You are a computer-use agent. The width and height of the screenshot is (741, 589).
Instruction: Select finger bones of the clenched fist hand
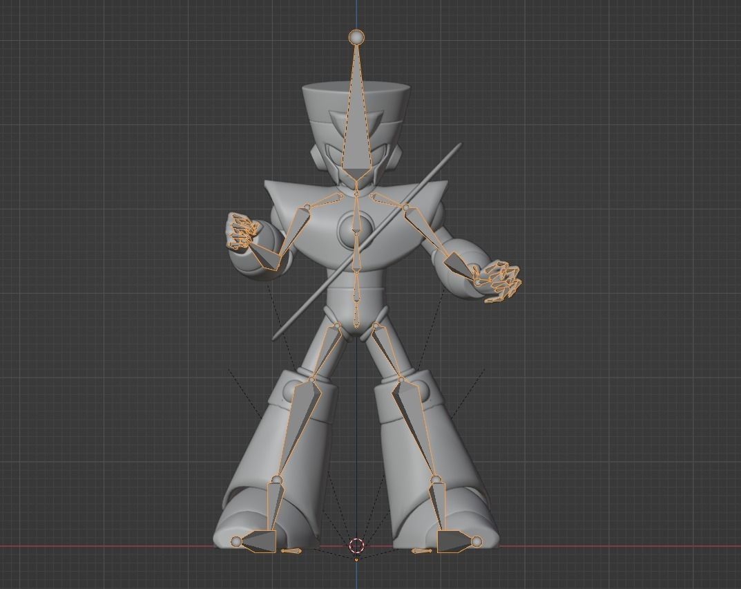point(242,230)
